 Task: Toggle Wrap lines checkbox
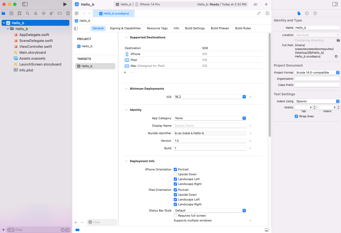(x=296, y=116)
